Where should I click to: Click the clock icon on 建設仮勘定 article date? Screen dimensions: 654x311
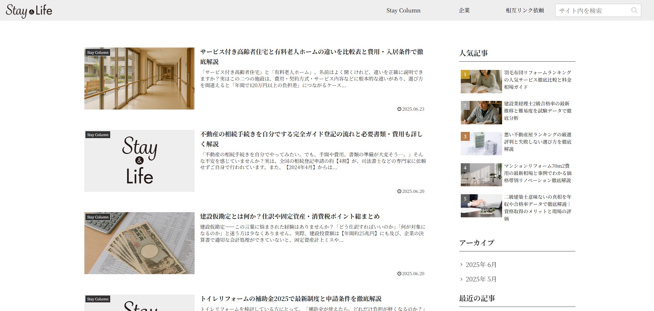click(399, 273)
